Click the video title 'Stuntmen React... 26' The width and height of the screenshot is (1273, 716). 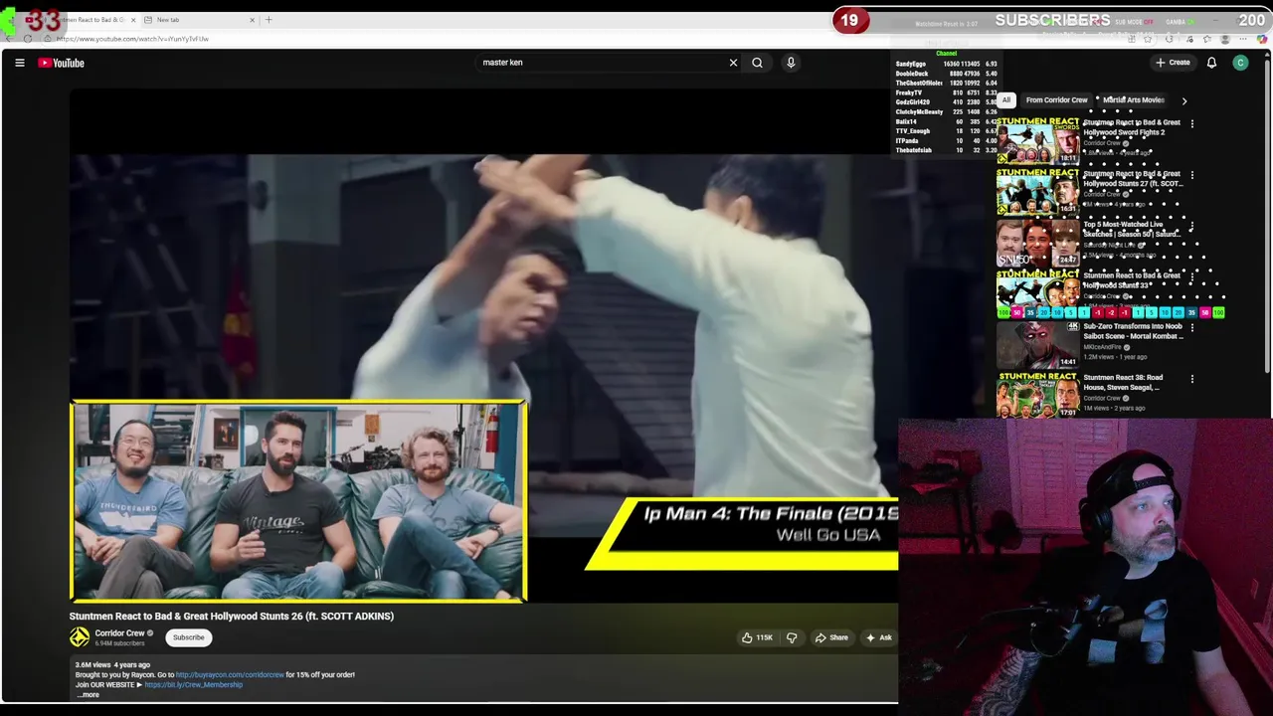[232, 616]
